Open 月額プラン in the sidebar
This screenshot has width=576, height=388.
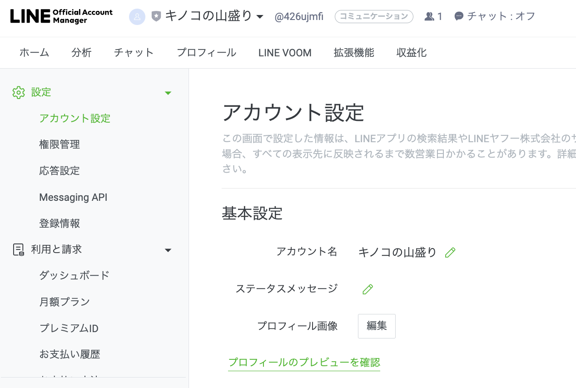point(65,302)
